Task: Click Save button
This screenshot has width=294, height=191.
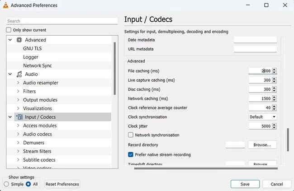Action: pyautogui.click(x=245, y=184)
